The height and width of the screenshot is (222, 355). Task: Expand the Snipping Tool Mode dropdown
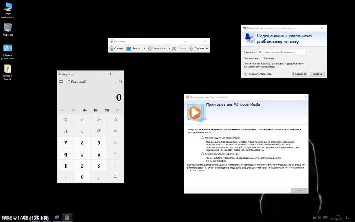(x=144, y=48)
